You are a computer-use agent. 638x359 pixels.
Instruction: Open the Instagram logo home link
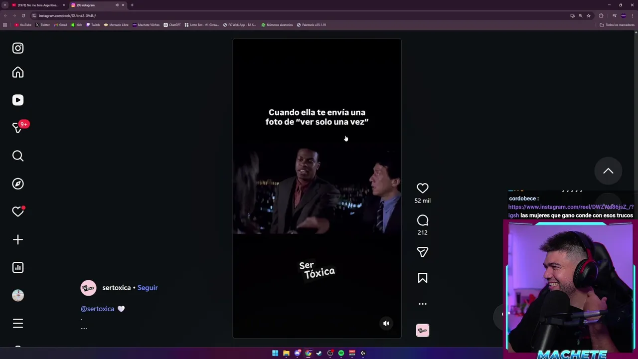[18, 48]
